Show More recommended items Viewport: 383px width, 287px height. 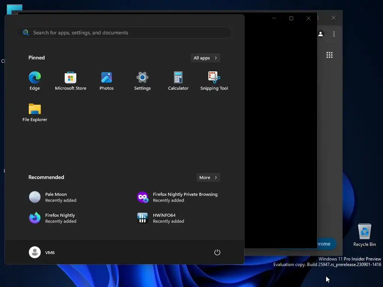[x=208, y=178]
